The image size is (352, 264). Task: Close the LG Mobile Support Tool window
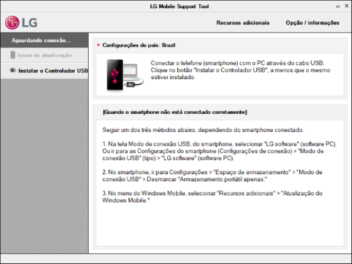coord(346,6)
